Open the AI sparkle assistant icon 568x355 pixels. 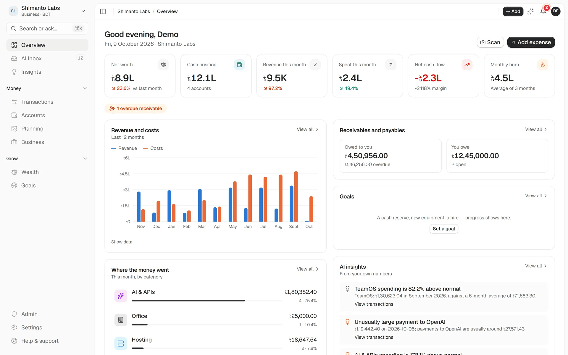coord(530,12)
